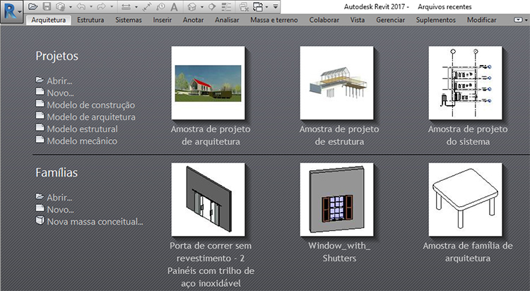Viewport: 530px width, 291px height.
Task: Open the 3D View dropdown arrow
Action: [x=202, y=7]
